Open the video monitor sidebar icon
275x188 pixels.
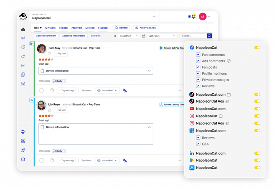coord(23,141)
